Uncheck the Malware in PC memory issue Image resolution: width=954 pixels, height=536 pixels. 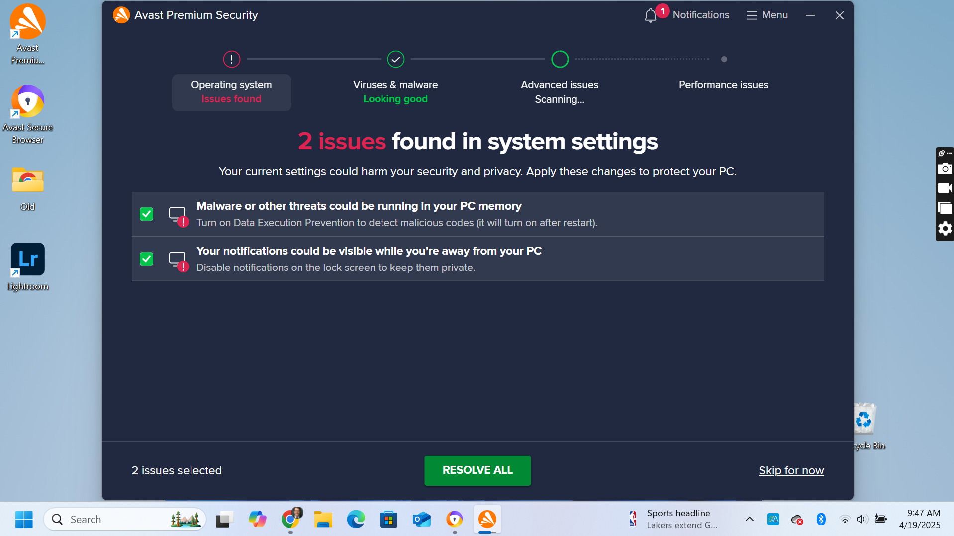[146, 214]
